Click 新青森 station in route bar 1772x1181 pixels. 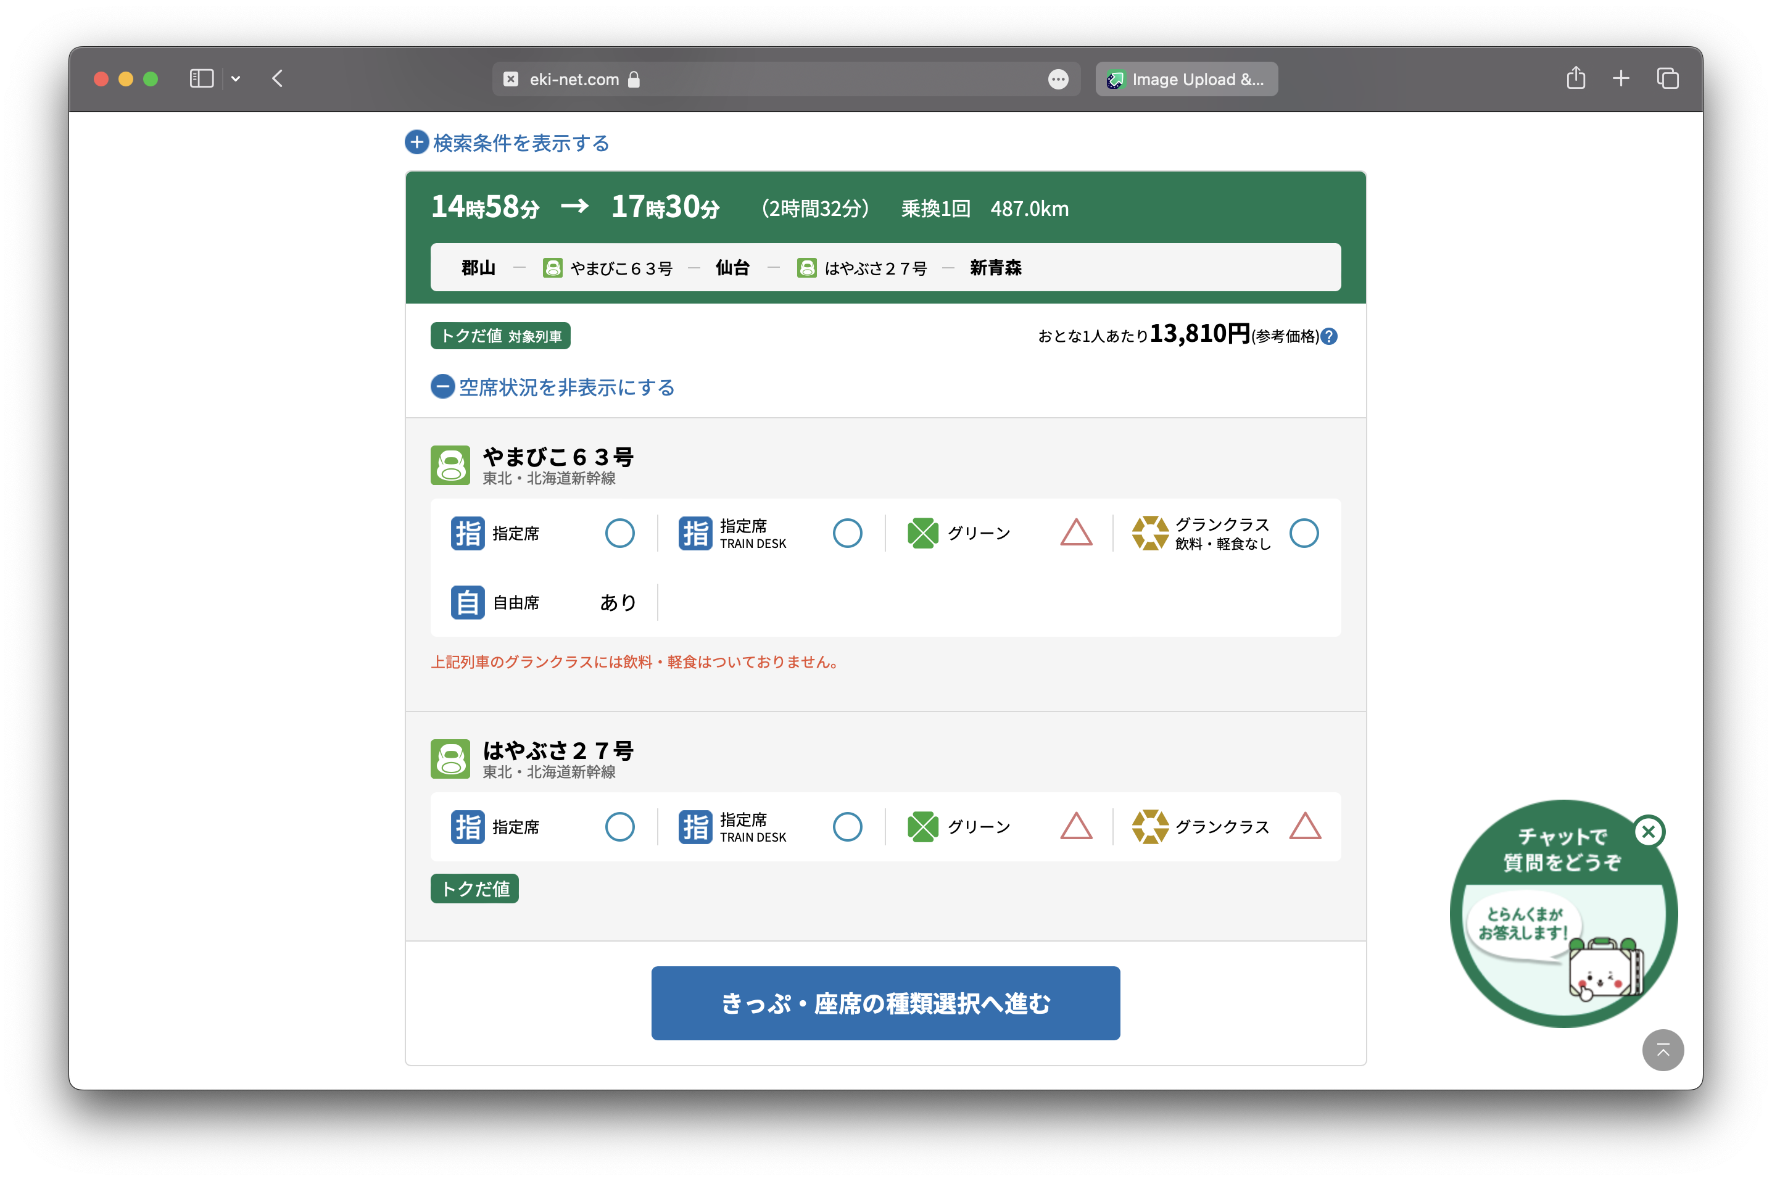996,268
